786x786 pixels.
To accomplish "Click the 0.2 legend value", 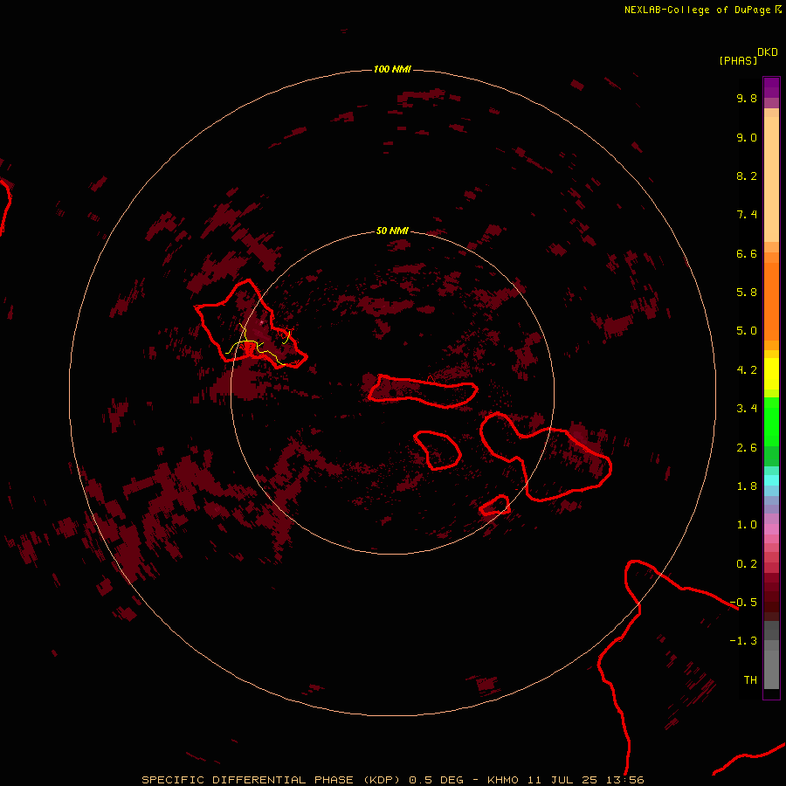I will 747,564.
